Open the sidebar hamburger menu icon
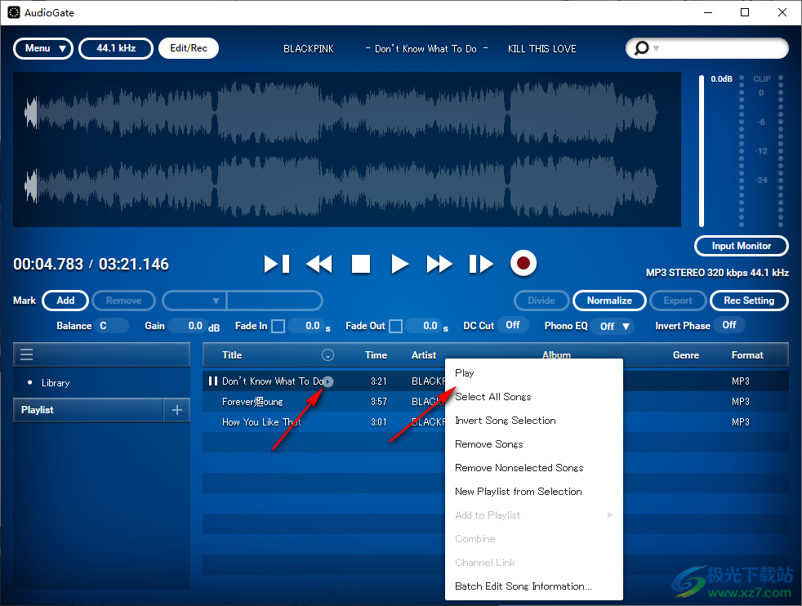 (x=28, y=354)
